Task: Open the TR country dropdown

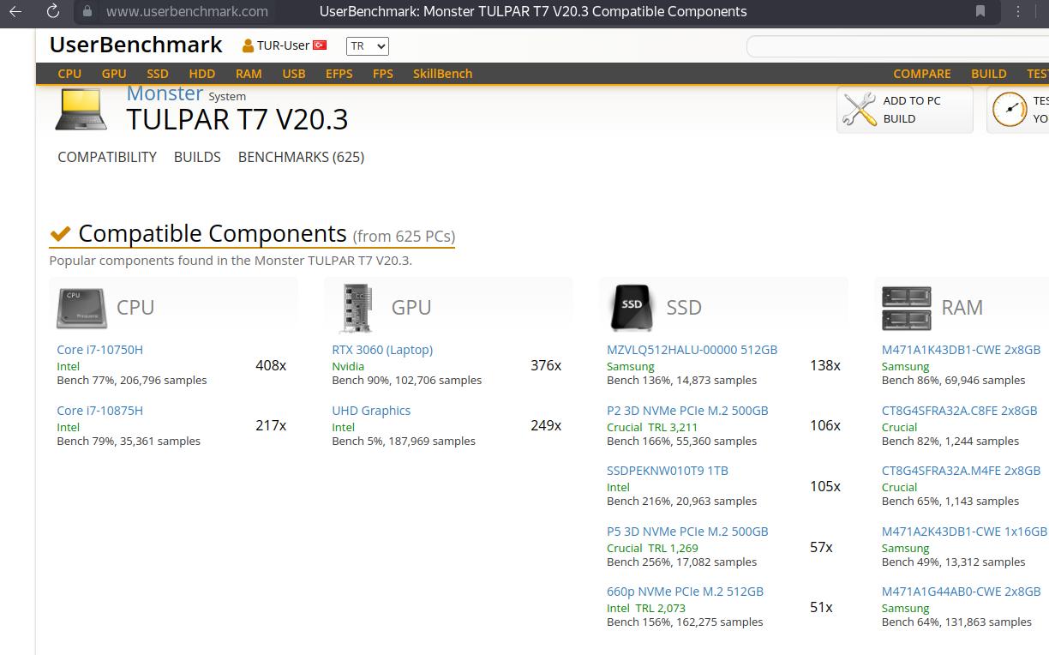Action: coord(368,46)
